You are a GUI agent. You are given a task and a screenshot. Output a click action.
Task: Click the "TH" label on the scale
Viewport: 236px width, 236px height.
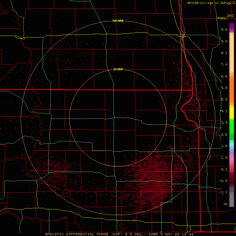coord(225,204)
